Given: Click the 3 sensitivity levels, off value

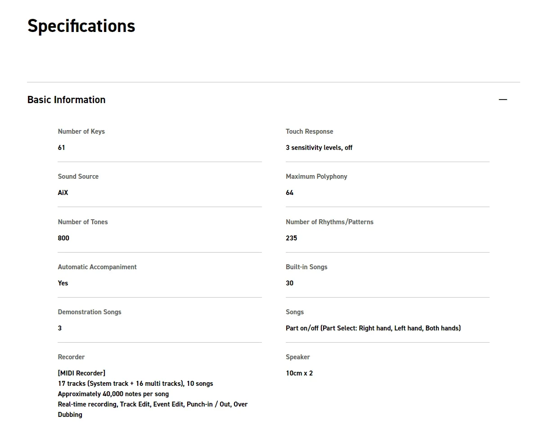Looking at the screenshot, I should click(x=319, y=148).
